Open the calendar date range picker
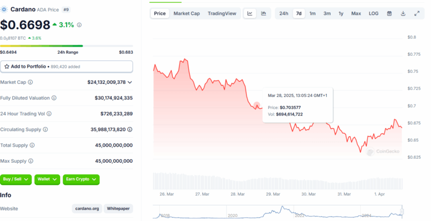Image resolution: width=431 pixels, height=221 pixels. pyautogui.click(x=389, y=14)
